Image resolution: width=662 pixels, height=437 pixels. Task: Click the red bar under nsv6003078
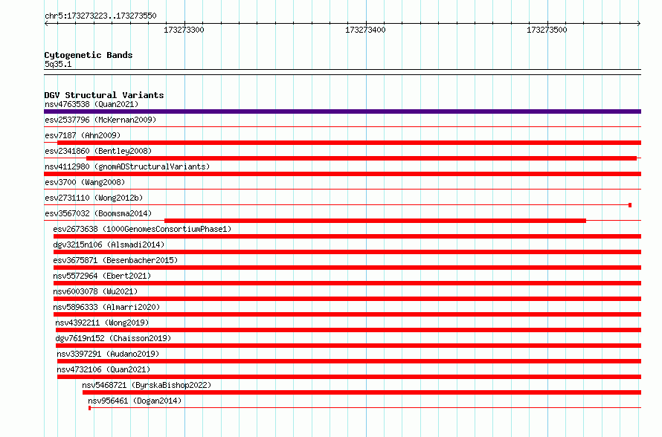[x=347, y=299]
